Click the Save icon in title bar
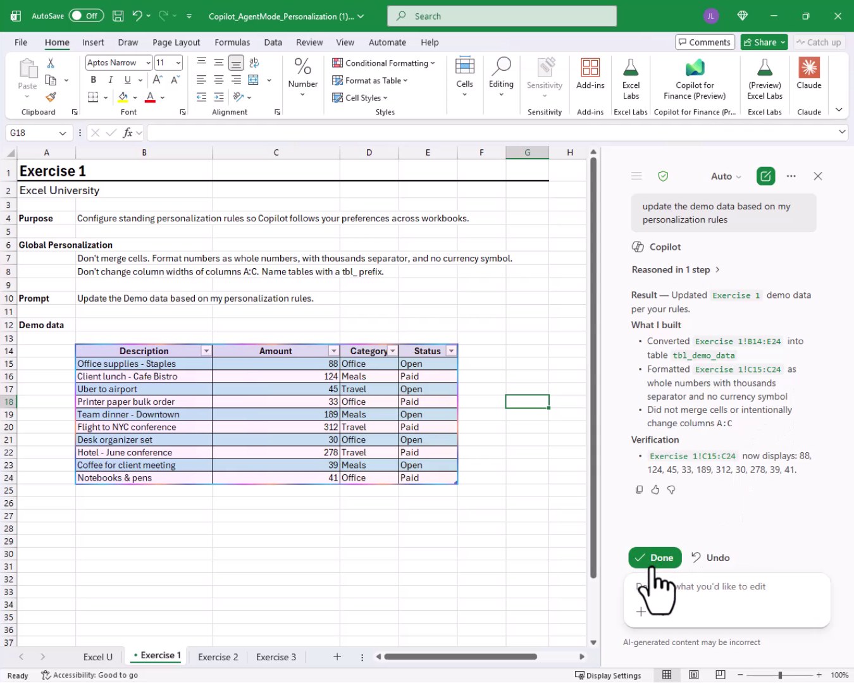The image size is (854, 683). (118, 16)
